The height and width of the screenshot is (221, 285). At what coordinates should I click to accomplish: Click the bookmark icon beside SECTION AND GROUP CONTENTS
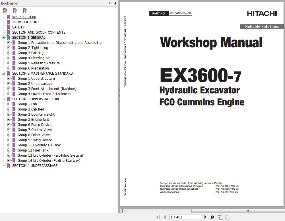tap(8, 32)
